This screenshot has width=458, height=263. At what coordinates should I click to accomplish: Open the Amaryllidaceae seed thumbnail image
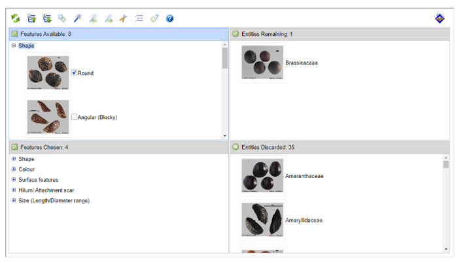[262, 220]
